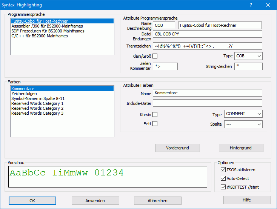Open the Spalte dropdown

point(243,124)
